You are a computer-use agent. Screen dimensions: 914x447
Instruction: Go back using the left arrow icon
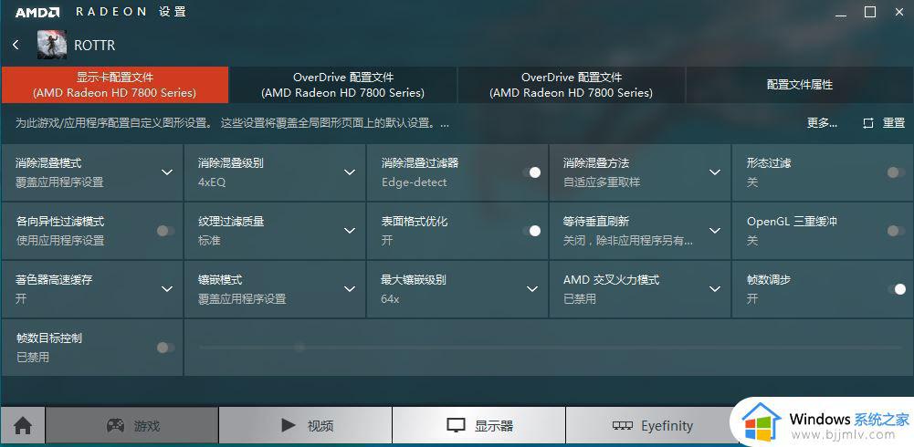click(x=16, y=45)
